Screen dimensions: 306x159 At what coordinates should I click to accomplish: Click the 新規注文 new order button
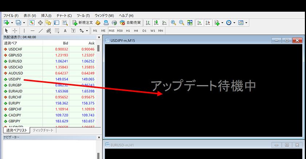83,23
